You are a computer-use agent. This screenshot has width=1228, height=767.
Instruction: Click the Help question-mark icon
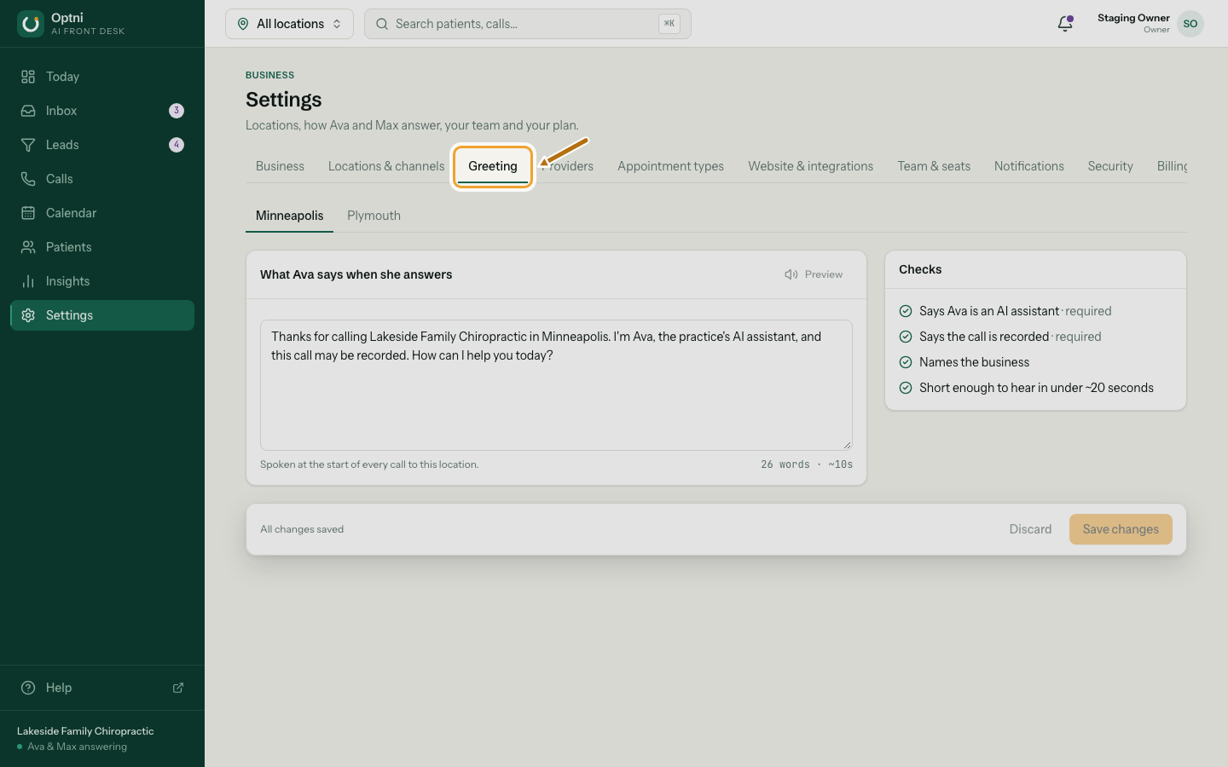(x=28, y=688)
